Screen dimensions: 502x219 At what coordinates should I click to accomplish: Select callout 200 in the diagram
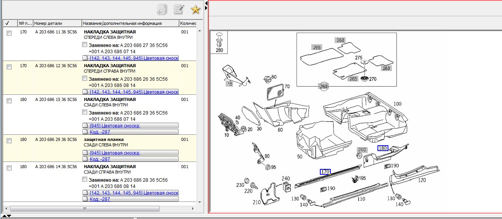[x=362, y=149]
